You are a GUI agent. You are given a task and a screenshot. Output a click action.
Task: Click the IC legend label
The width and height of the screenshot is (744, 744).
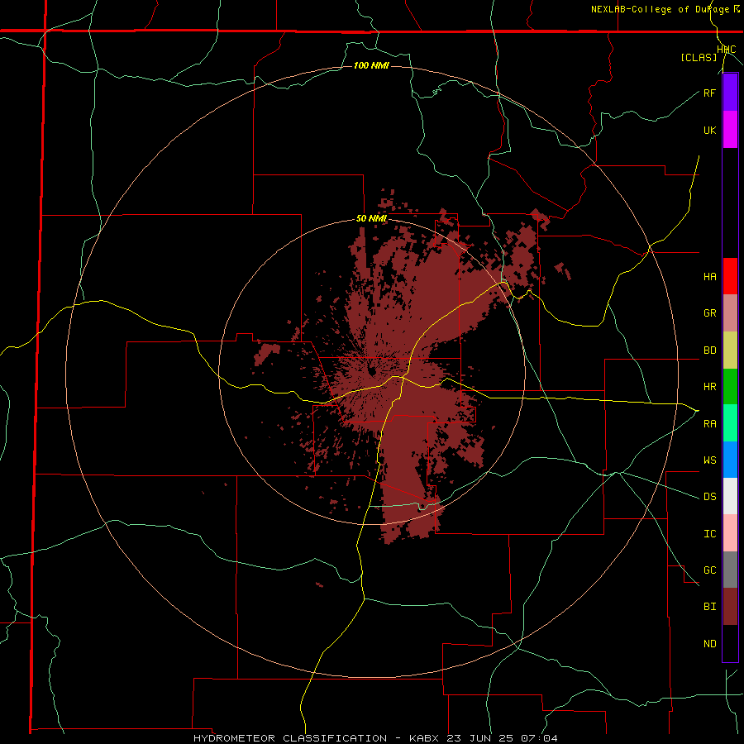[x=709, y=534]
